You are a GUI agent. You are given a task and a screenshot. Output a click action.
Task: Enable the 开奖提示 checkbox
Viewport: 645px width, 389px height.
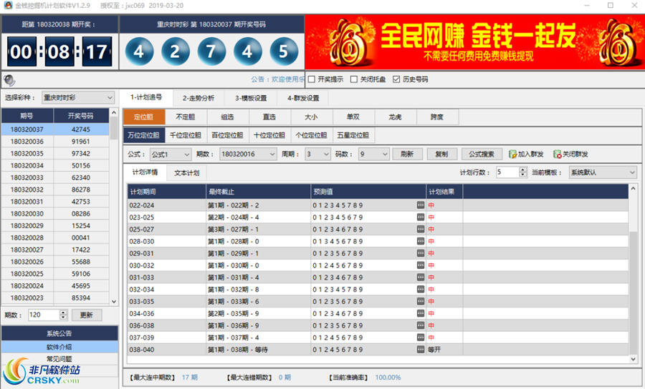coord(312,79)
